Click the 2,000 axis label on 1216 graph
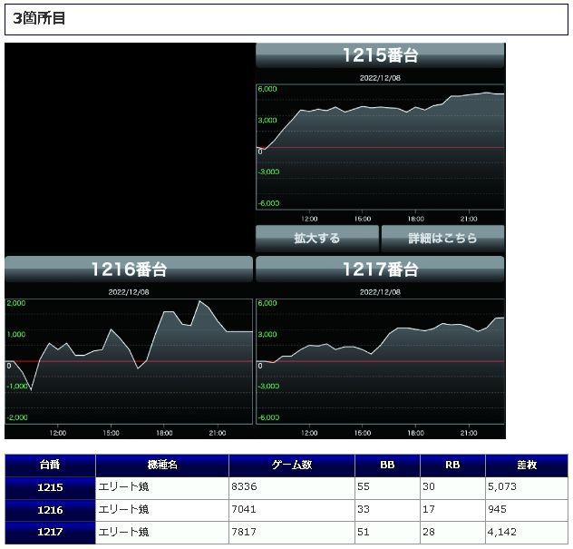This screenshot has height=549, width=573. click(16, 303)
